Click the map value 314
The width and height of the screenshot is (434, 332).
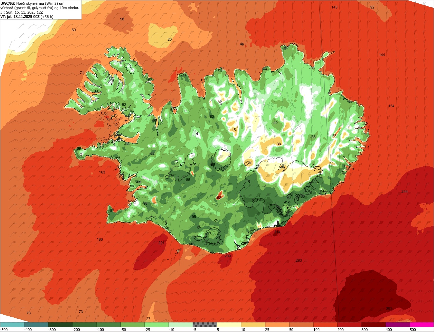(x=277, y=233)
